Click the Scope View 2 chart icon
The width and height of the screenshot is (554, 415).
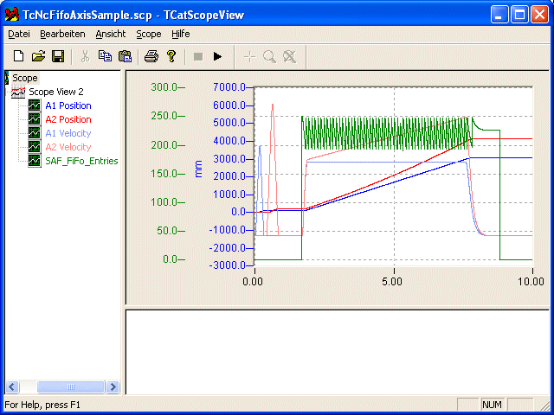point(18,93)
